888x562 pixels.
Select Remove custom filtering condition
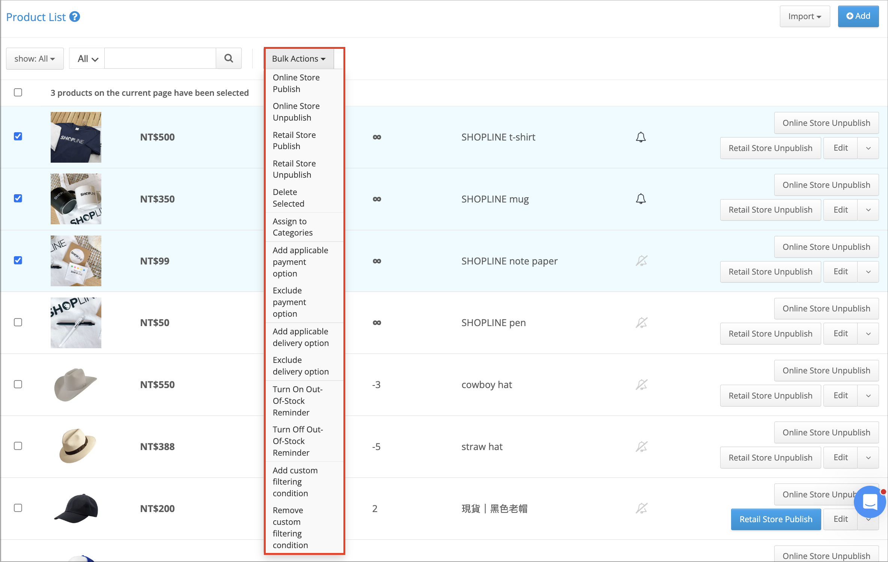[x=304, y=527]
